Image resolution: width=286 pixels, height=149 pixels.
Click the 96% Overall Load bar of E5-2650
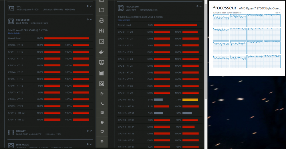(x=176, y=25)
